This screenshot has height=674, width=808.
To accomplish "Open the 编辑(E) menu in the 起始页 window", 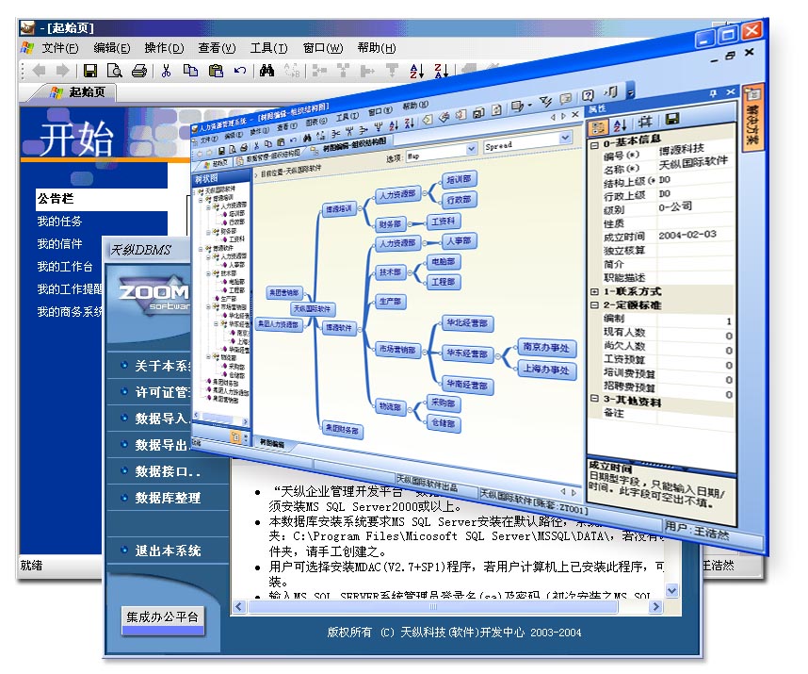I will [x=111, y=48].
